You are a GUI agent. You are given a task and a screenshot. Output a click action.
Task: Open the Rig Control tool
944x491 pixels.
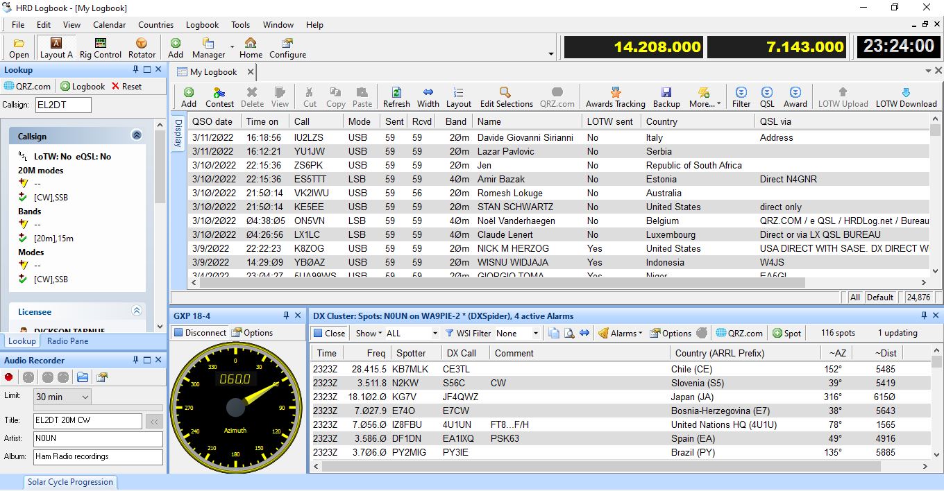(101, 48)
